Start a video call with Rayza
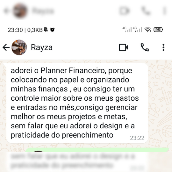The image size is (172, 172). [123, 47]
